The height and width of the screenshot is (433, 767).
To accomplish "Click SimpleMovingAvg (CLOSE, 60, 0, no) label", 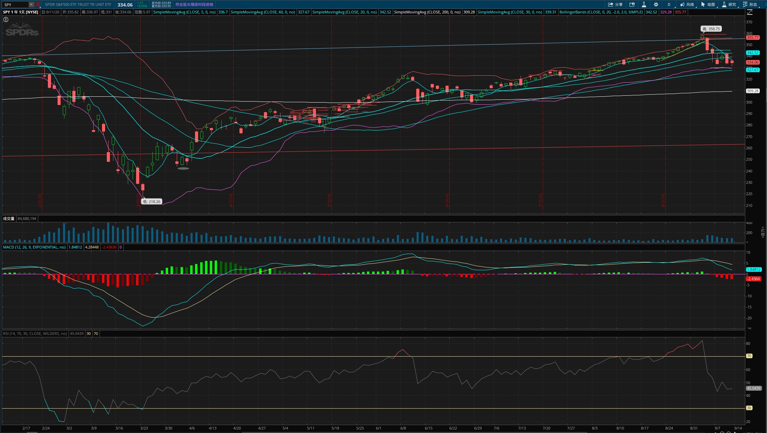I will [x=263, y=12].
